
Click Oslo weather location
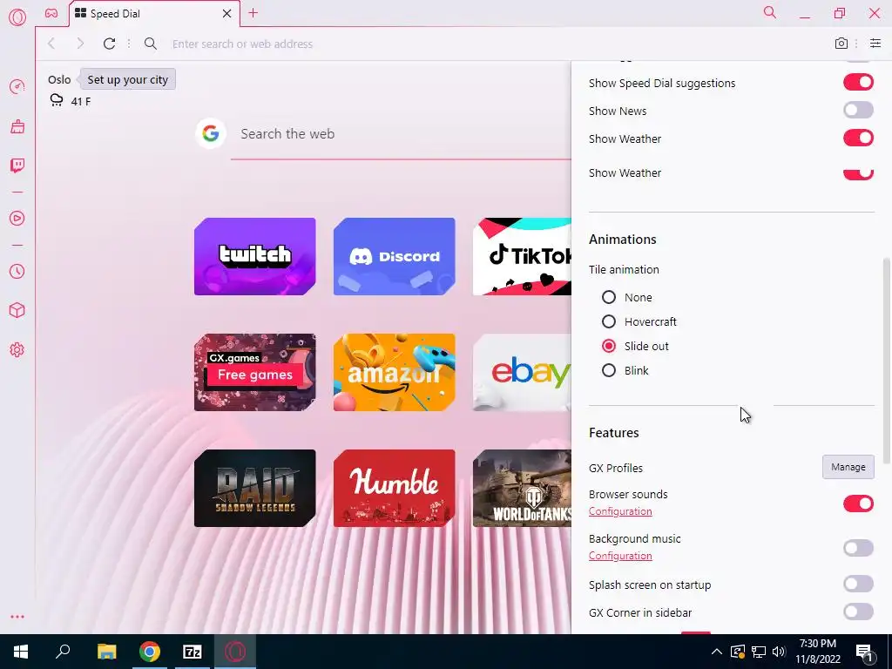pyautogui.click(x=59, y=79)
